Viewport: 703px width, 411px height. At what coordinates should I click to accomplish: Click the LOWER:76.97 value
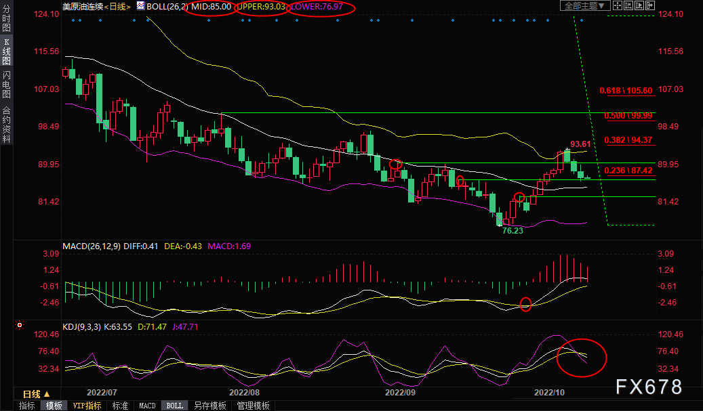tap(317, 7)
